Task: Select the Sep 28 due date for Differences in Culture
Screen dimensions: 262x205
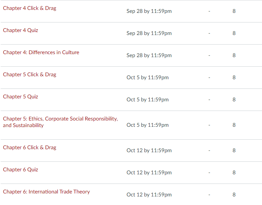Action: pyautogui.click(x=149, y=55)
